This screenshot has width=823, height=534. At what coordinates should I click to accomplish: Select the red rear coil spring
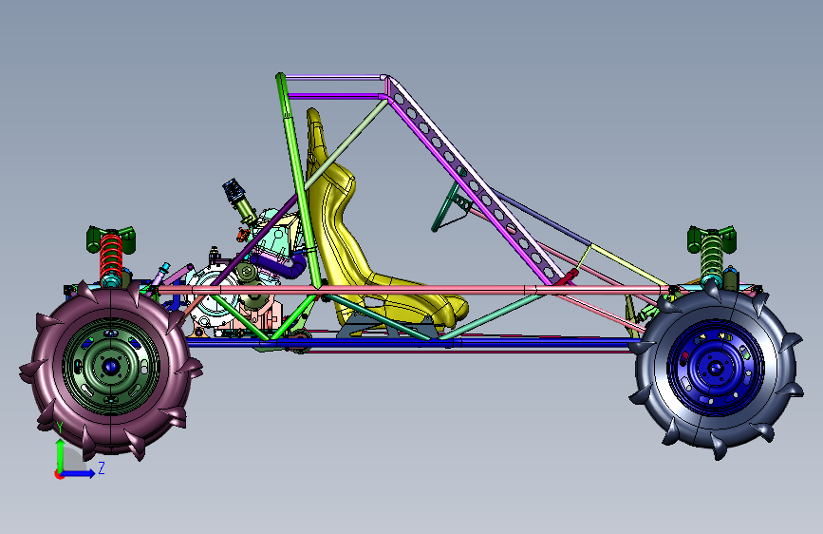tap(111, 255)
